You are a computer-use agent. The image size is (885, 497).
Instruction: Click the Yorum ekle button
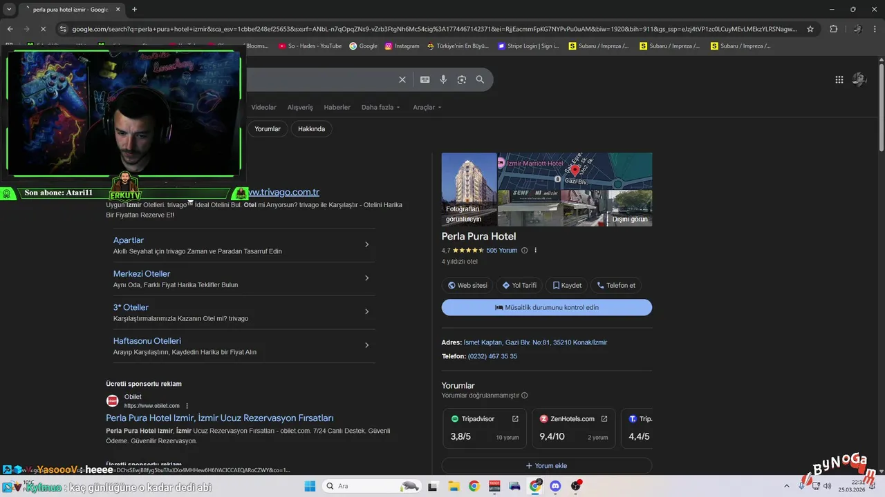click(x=547, y=466)
